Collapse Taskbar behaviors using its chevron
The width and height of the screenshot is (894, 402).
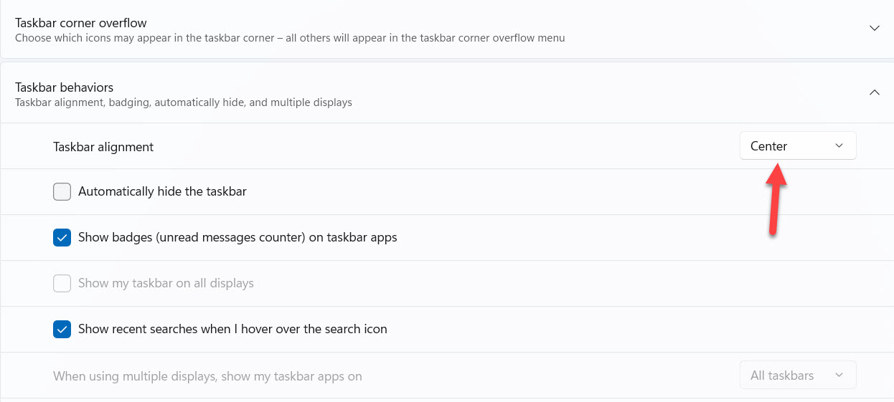874,92
